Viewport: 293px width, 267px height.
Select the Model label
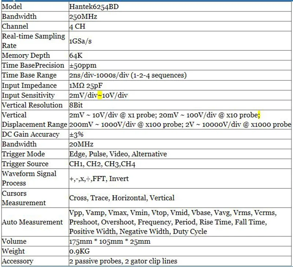point(12,7)
